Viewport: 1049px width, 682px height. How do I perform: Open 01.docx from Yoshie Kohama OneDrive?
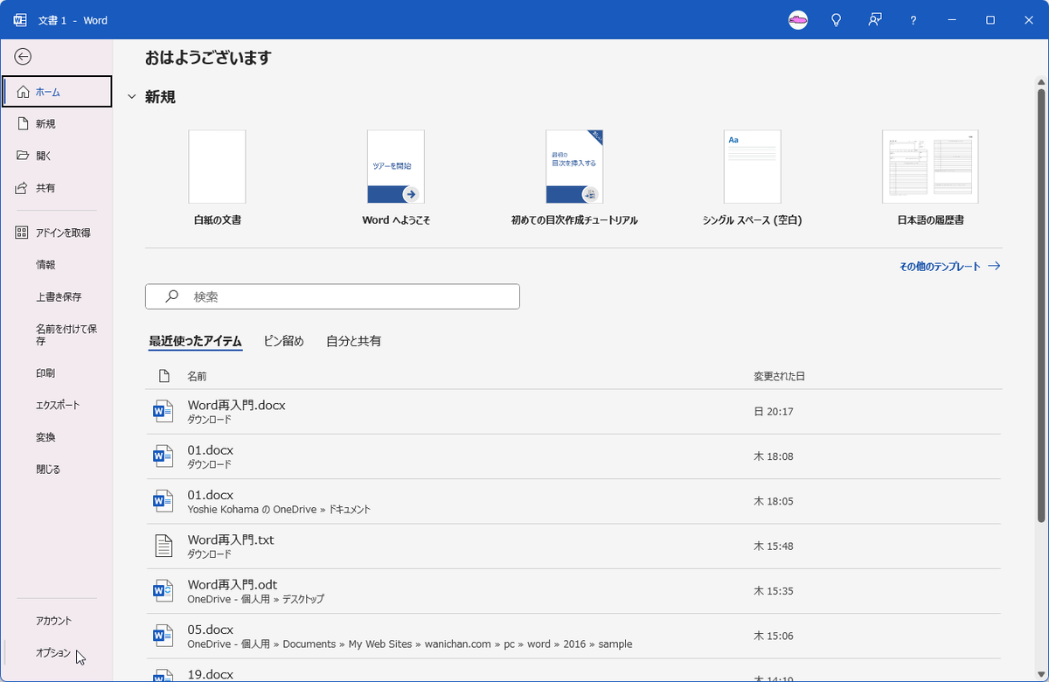point(573,501)
